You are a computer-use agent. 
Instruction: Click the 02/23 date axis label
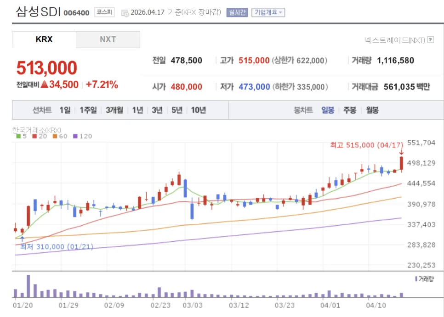click(x=160, y=306)
